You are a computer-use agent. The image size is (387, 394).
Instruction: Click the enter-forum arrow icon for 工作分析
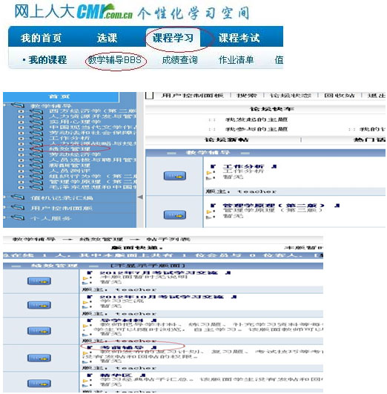(x=175, y=176)
